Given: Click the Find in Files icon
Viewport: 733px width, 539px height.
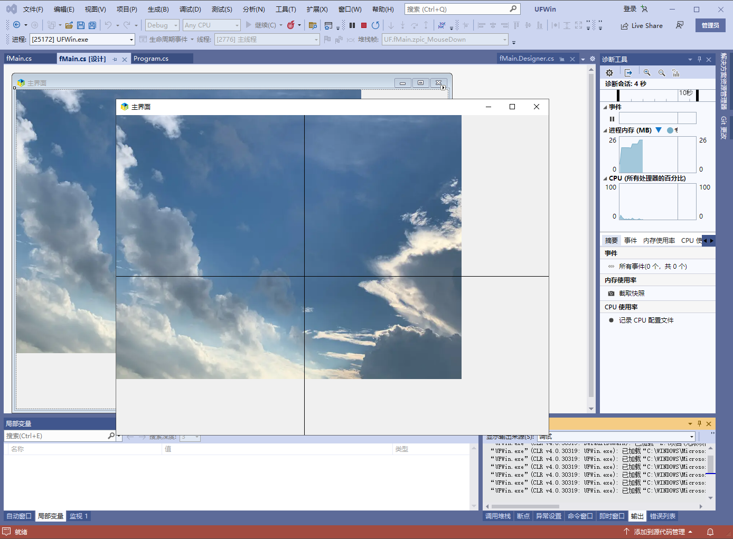Looking at the screenshot, I should pyautogui.click(x=313, y=25).
